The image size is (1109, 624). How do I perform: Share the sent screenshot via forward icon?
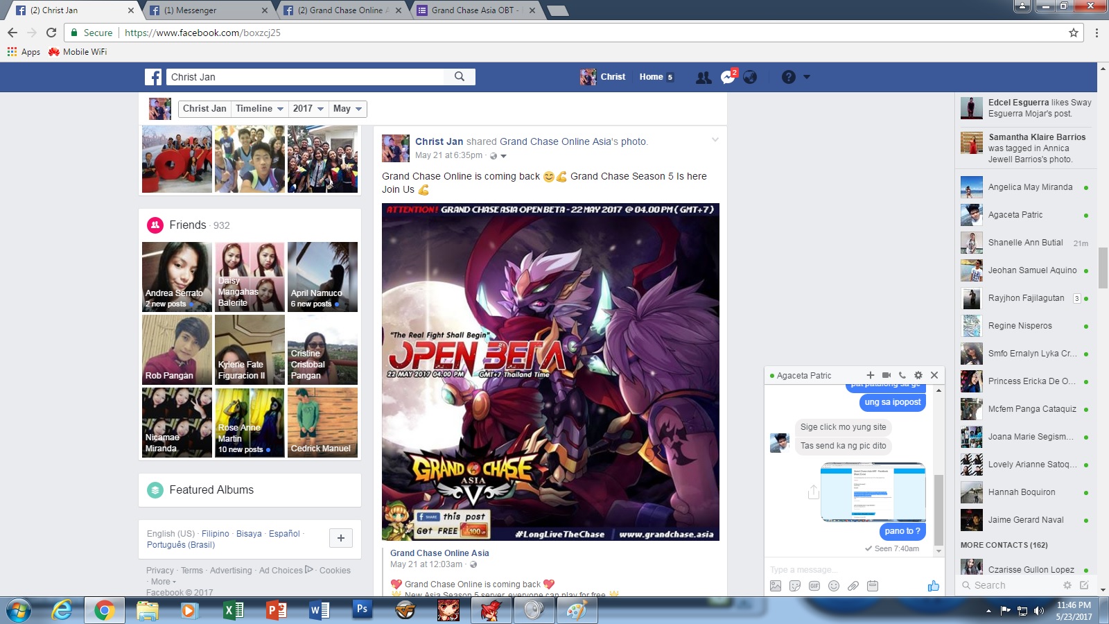(x=814, y=492)
